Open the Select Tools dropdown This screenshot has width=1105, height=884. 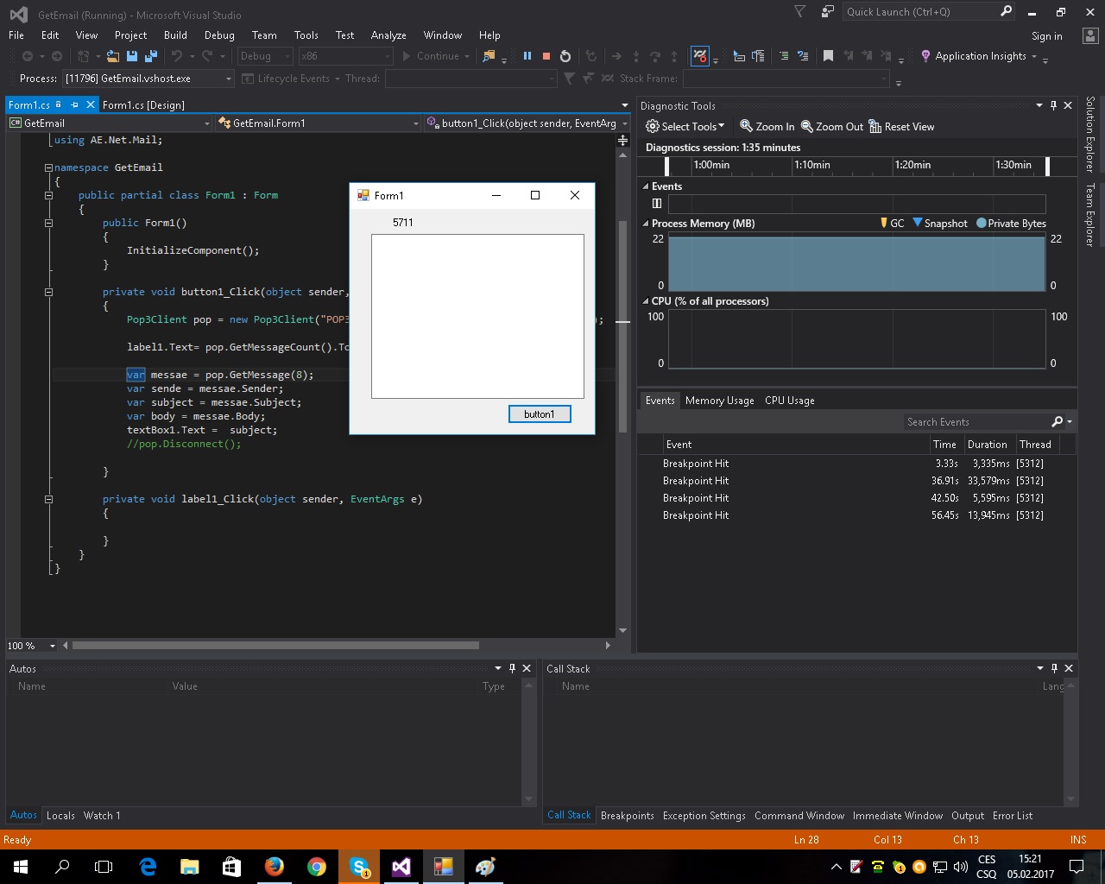[685, 127]
